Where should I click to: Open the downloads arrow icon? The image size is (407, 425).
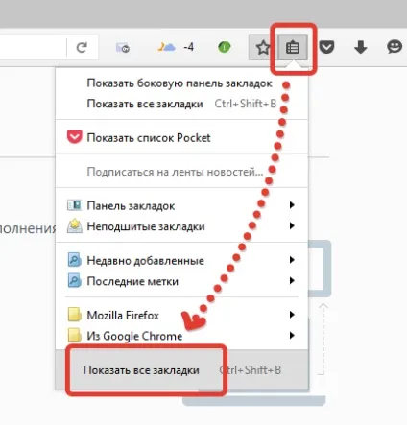pyautogui.click(x=361, y=47)
